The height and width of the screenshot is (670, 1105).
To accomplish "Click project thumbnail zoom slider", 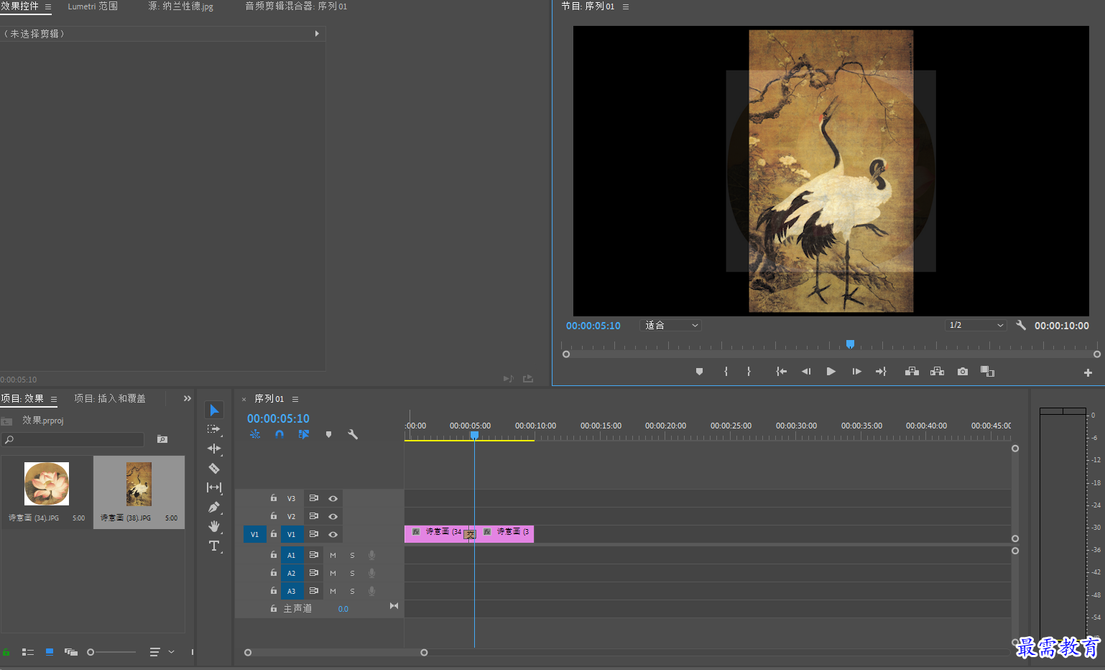I will (111, 652).
